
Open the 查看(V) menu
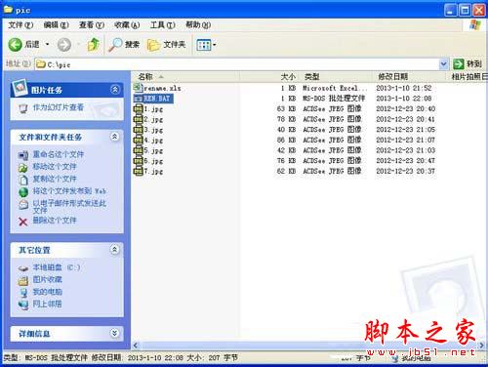tap(92, 25)
